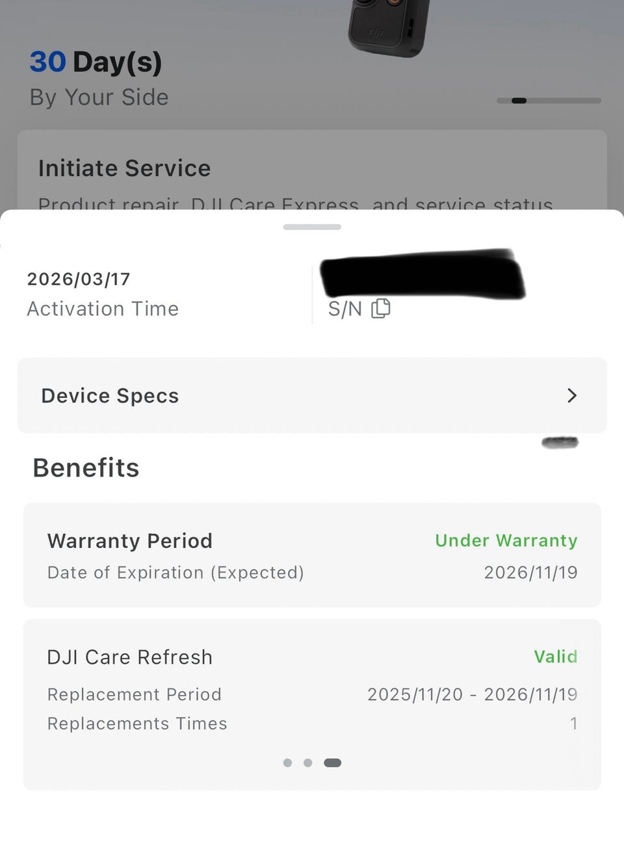The height and width of the screenshot is (862, 624).
Task: Tap the DJI Care Refresh card
Action: [x=312, y=705]
